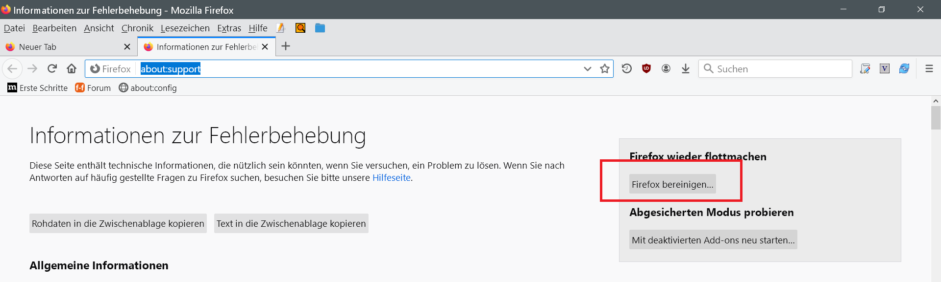This screenshot has width=941, height=282.
Task: Click the gray V extension icon
Action: coord(885,69)
